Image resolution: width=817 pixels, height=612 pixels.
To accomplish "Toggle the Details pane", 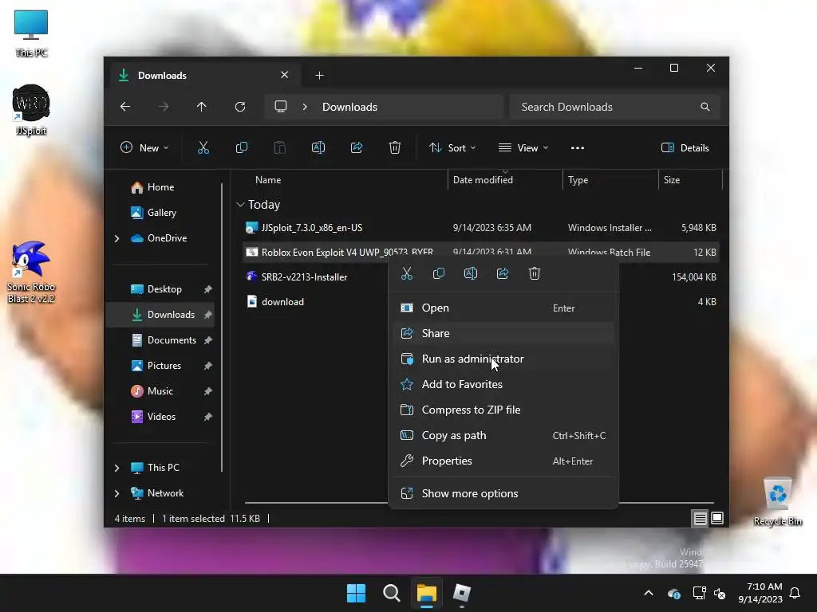I will [685, 147].
